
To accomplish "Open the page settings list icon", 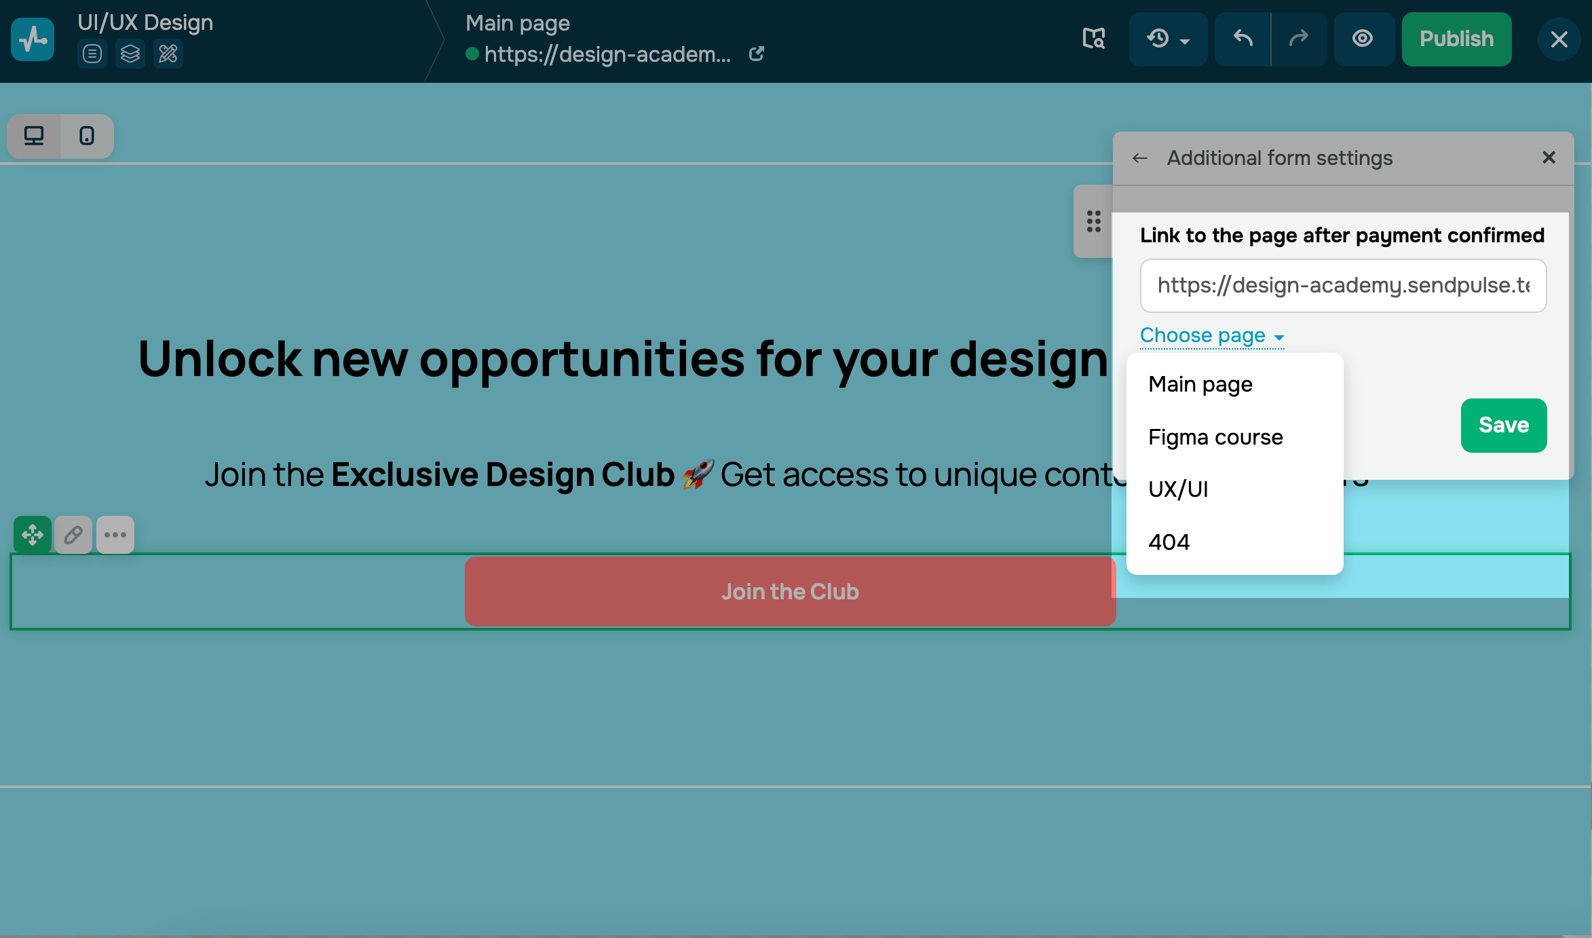I will pyautogui.click(x=92, y=54).
